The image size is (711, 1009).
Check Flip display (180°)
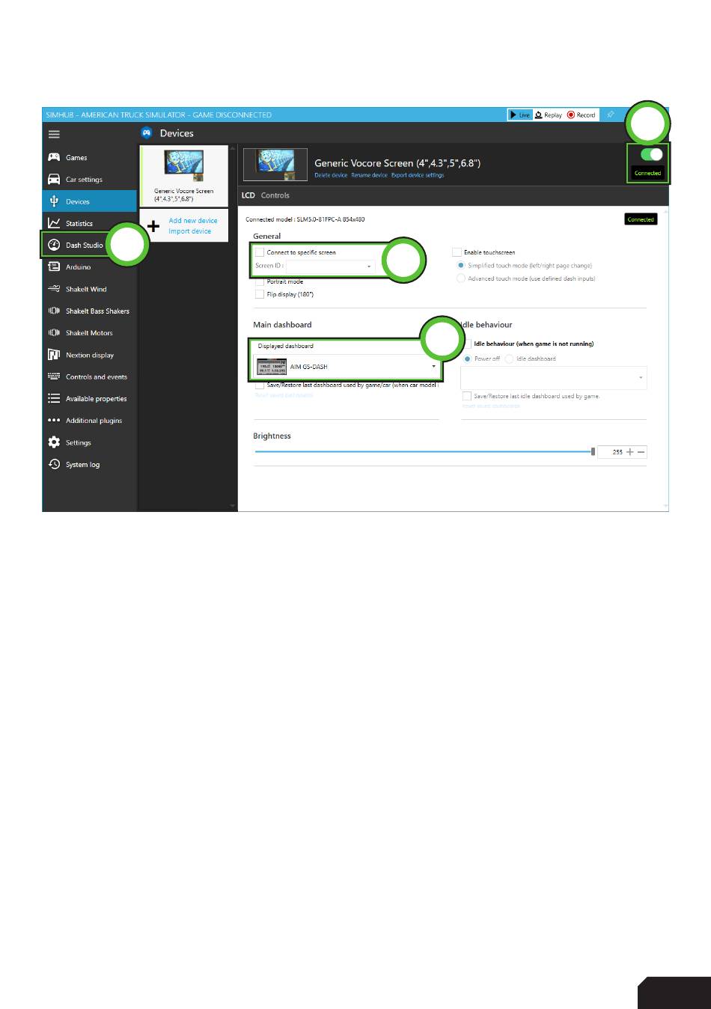pos(260,294)
